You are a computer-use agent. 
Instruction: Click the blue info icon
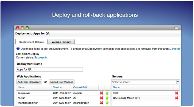tap(18, 48)
